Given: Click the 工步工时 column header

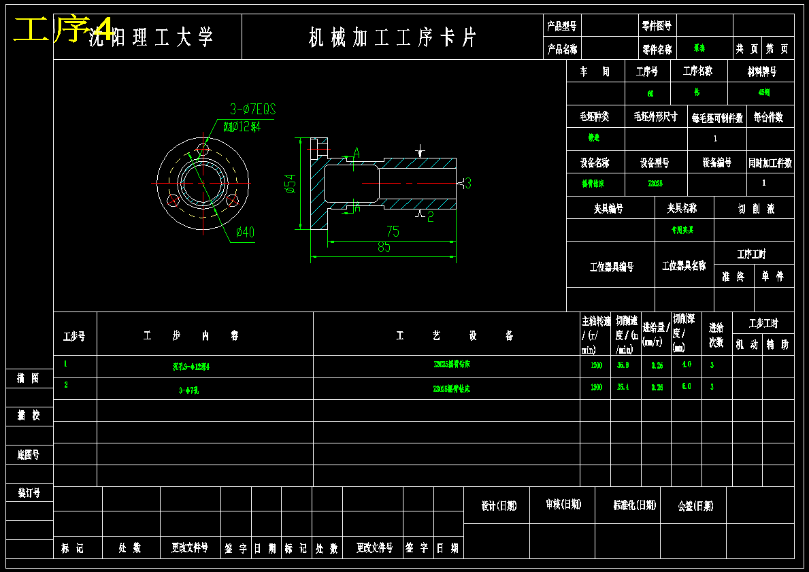Looking at the screenshot, I should 763,323.
